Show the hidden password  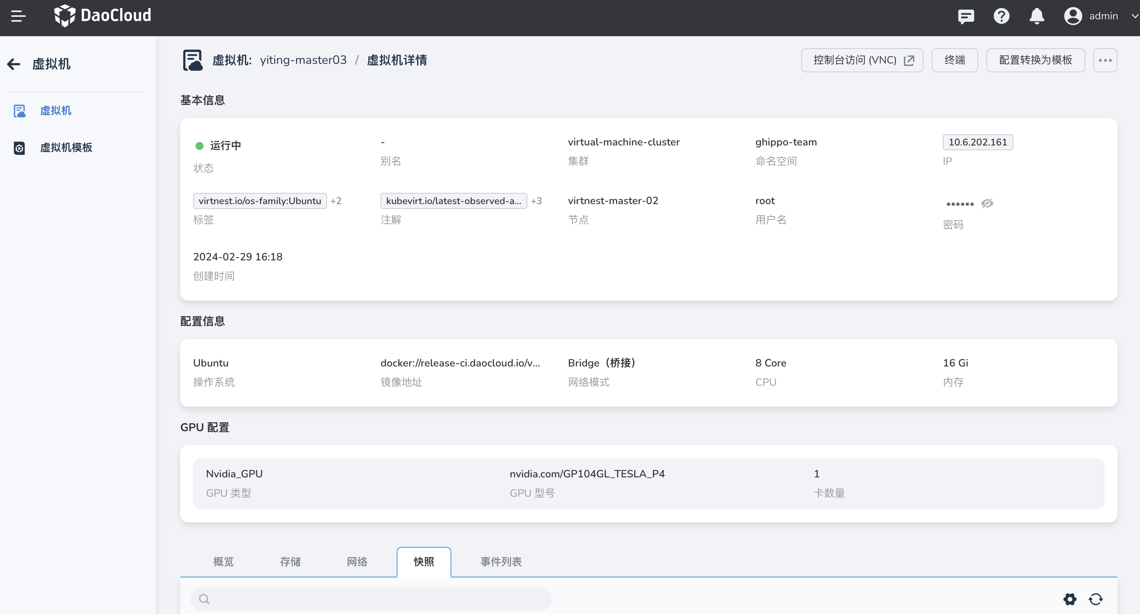[987, 203]
